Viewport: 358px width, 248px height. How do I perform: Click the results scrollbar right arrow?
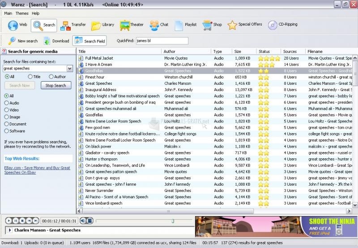coord(349,211)
